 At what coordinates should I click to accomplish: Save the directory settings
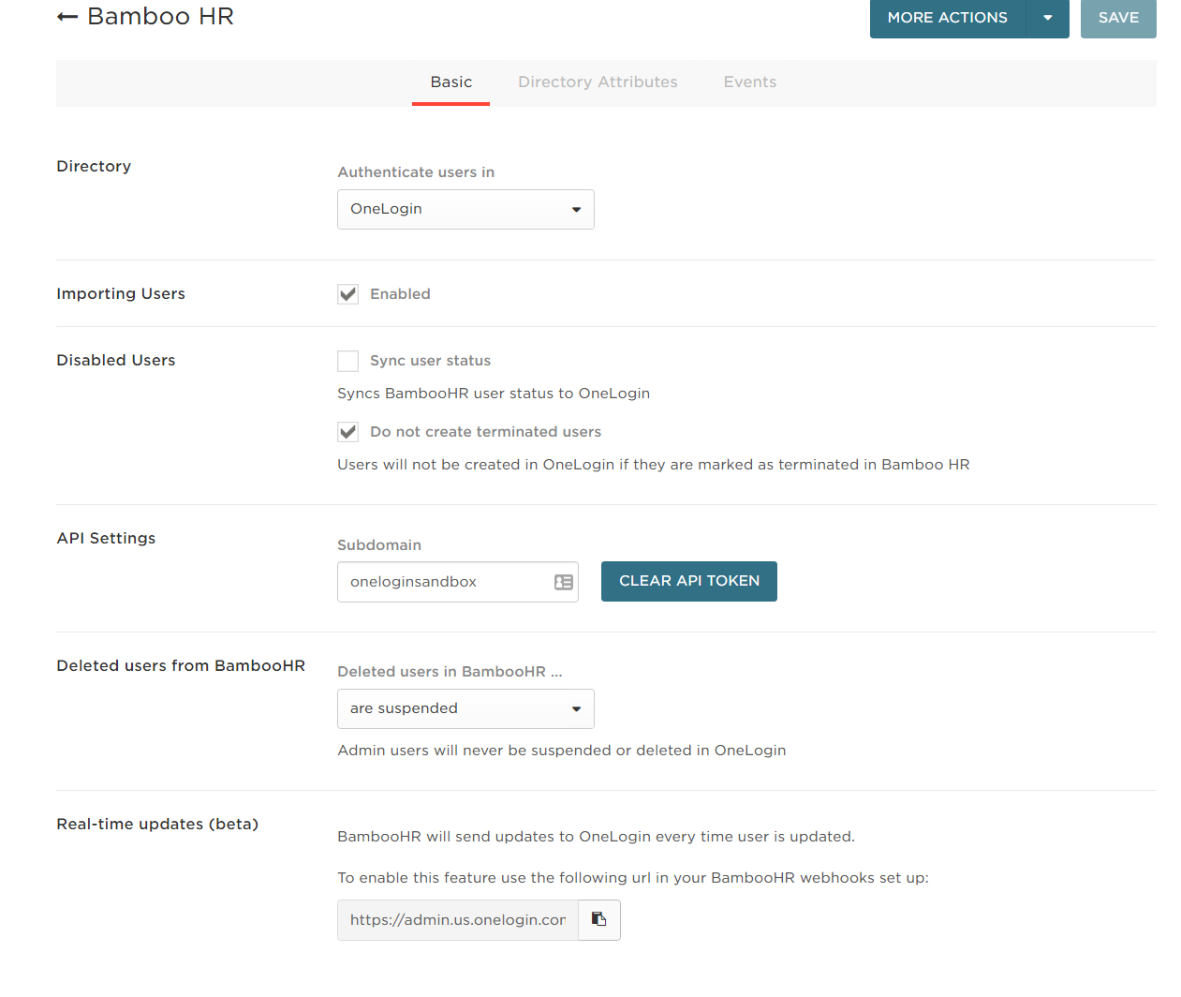click(x=1118, y=18)
